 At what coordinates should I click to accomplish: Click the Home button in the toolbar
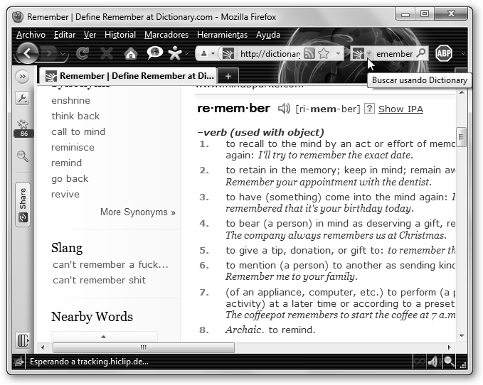(x=130, y=53)
